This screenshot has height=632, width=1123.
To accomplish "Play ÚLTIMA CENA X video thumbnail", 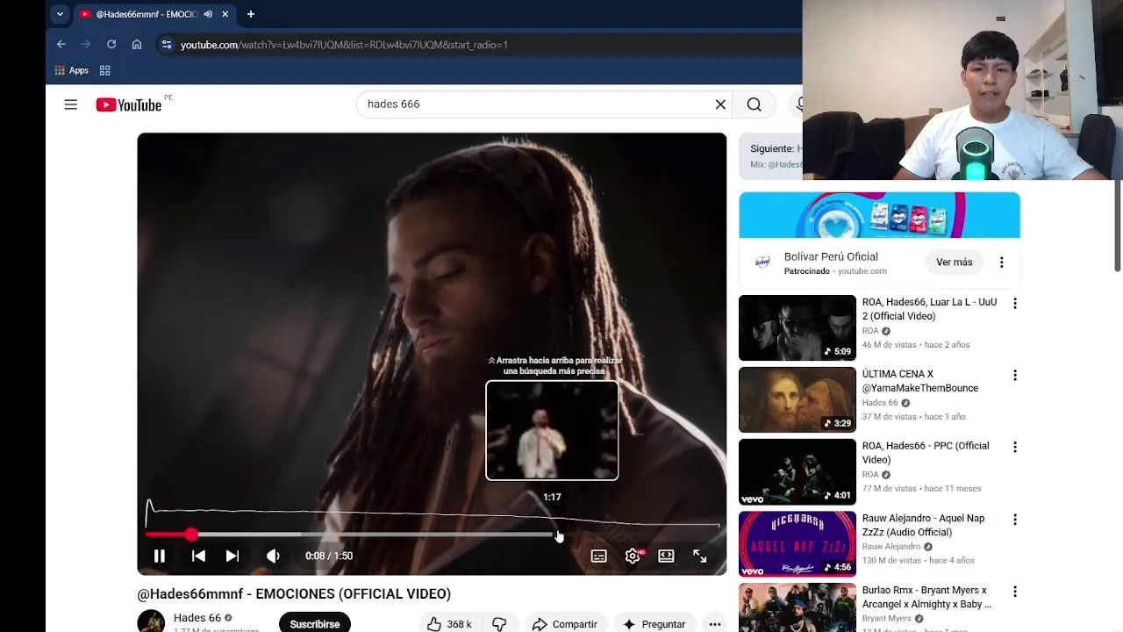I will point(798,400).
